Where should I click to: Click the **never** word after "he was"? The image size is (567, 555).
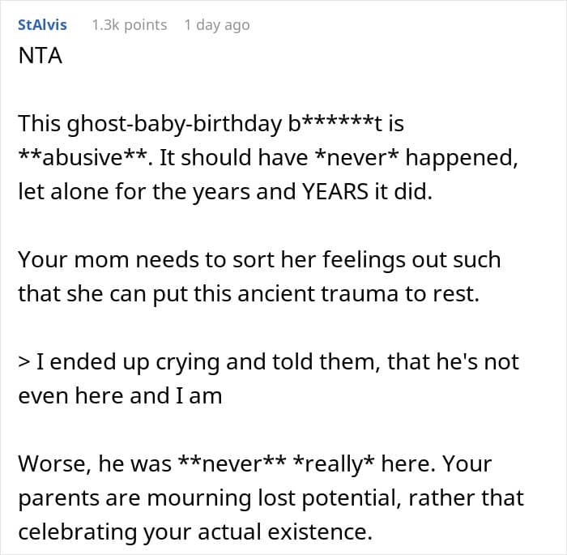click(232, 463)
